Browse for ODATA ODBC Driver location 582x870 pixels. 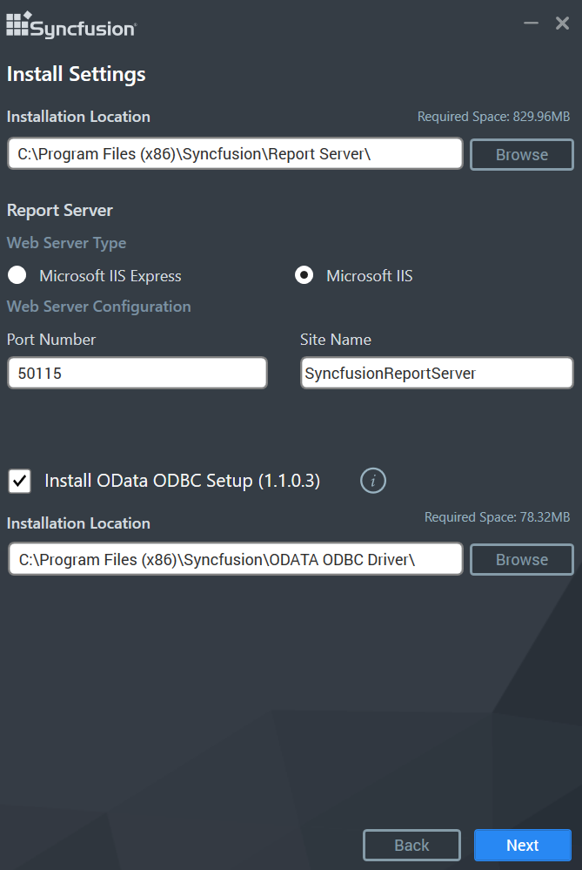[x=522, y=559]
